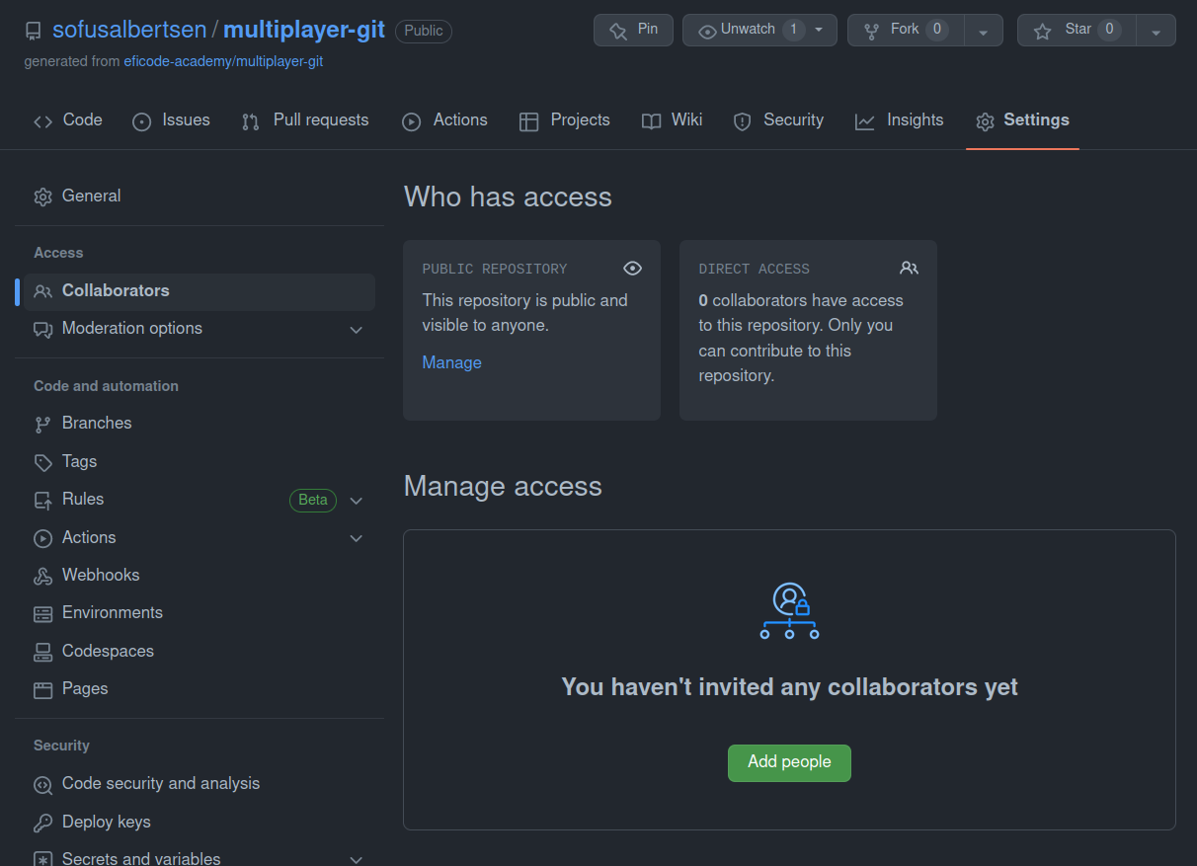Click the key icon beside Deploy keys

[x=42, y=823]
